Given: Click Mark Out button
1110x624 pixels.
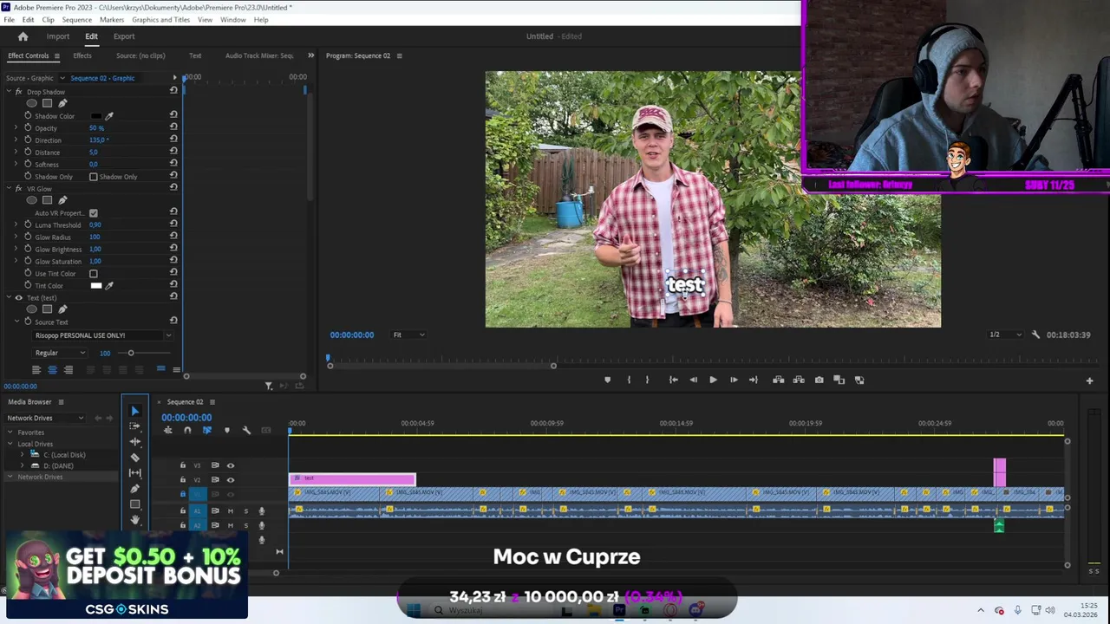Looking at the screenshot, I should pyautogui.click(x=647, y=380).
